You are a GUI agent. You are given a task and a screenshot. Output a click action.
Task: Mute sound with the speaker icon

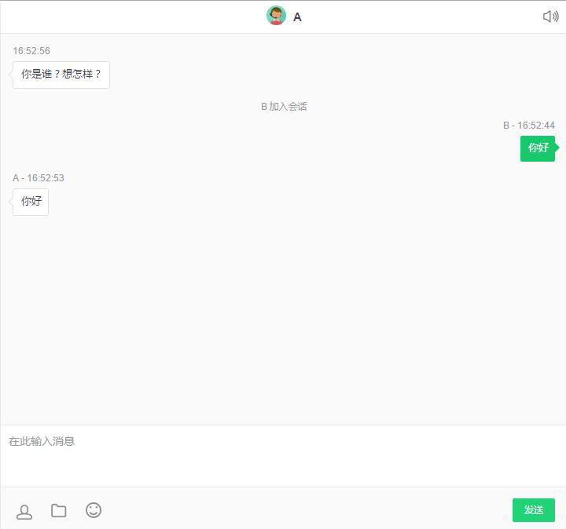[x=551, y=16]
